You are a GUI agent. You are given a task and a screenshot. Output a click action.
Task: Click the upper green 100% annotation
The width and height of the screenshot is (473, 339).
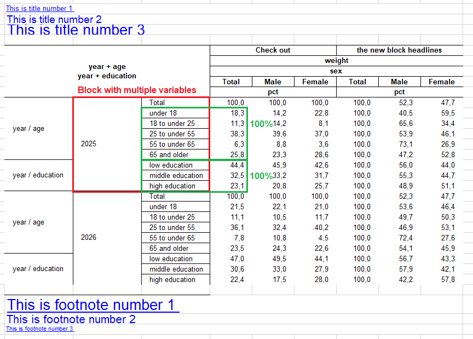[261, 124]
